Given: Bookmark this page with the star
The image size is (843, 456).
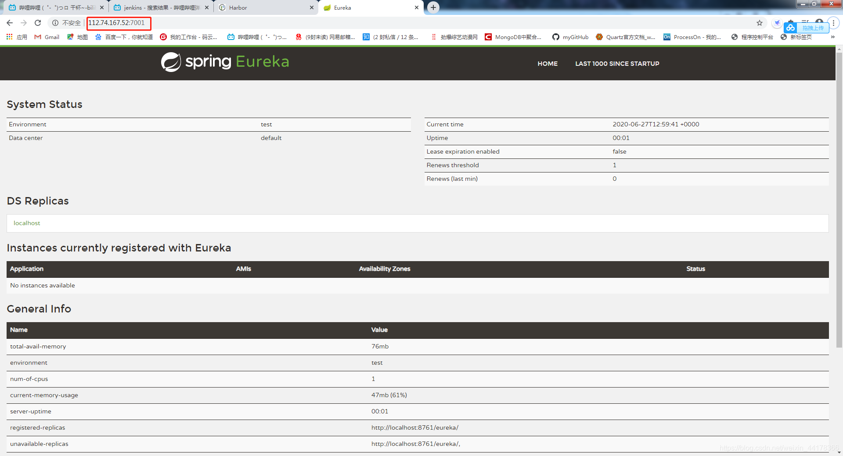Looking at the screenshot, I should tap(760, 23).
